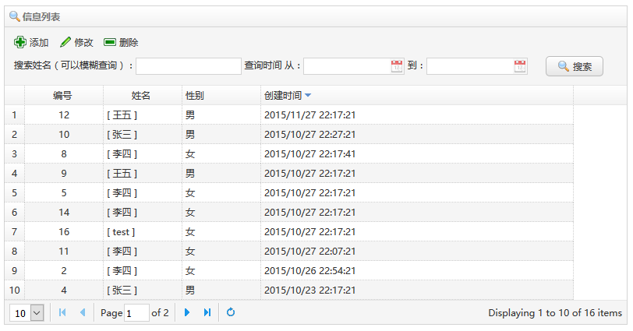Sort by 性别 column header
Image resolution: width=633 pixels, height=331 pixels.
(x=221, y=96)
